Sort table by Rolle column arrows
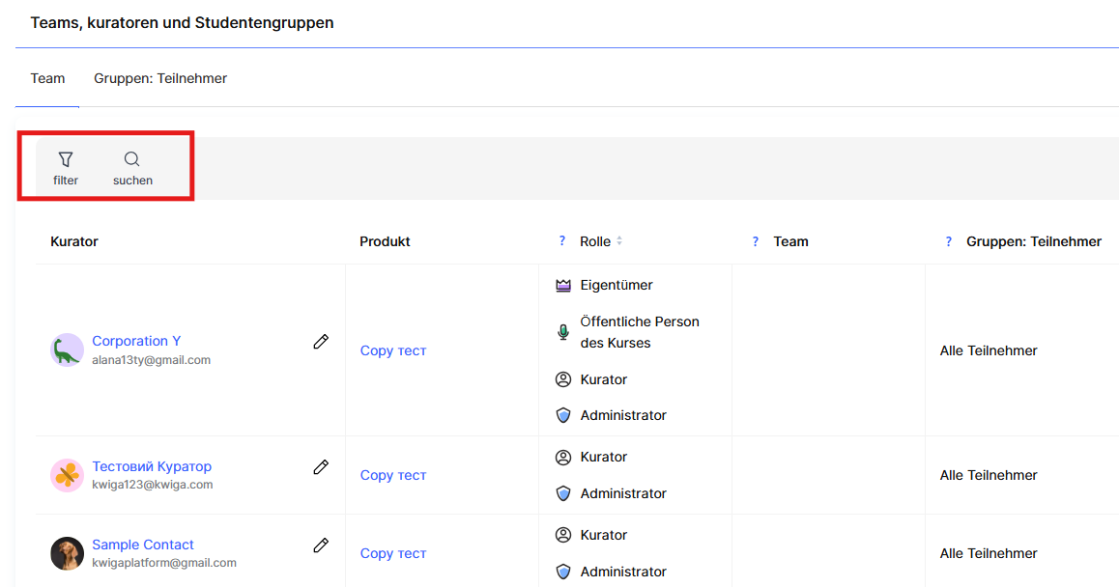This screenshot has width=1119, height=587. [619, 241]
